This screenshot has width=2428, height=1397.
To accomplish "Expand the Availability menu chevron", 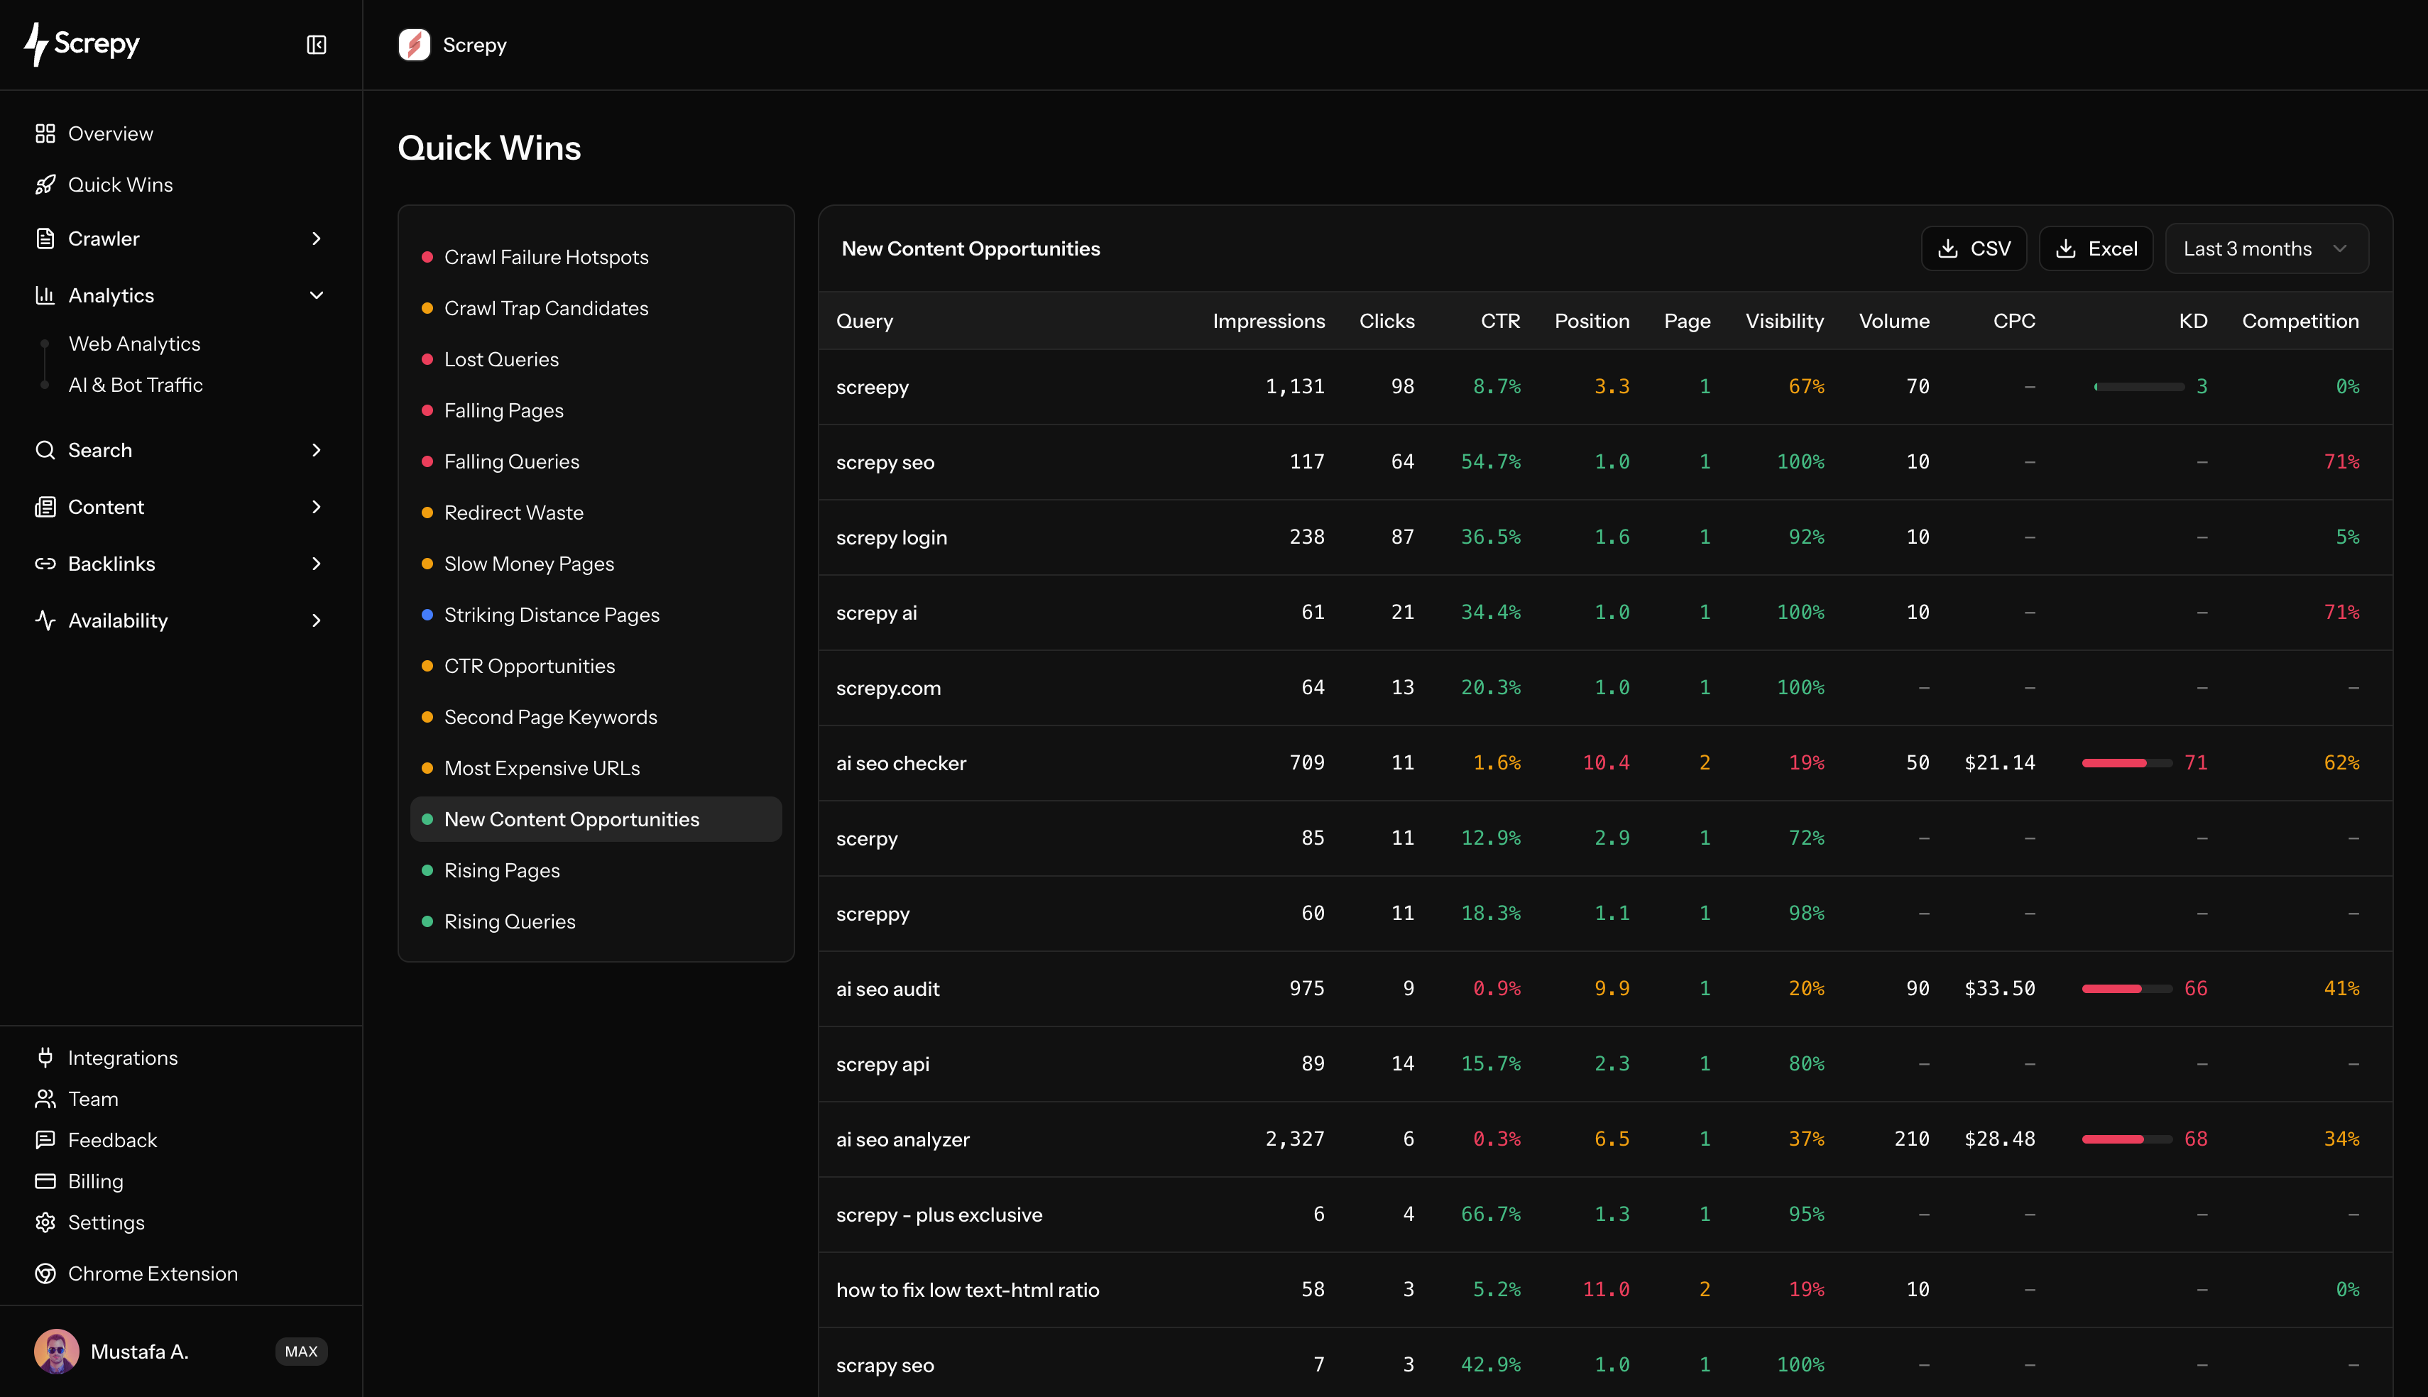I will pos(317,620).
